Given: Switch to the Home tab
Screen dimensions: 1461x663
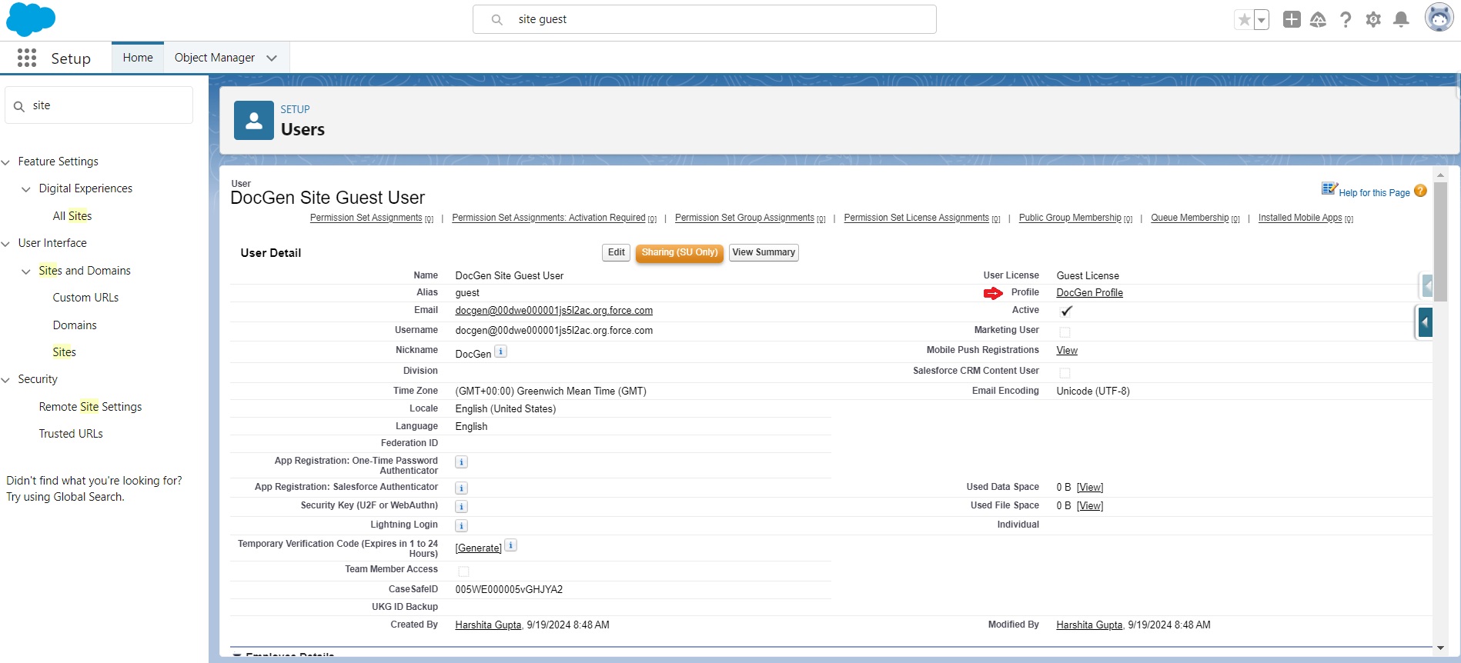Looking at the screenshot, I should 138,58.
